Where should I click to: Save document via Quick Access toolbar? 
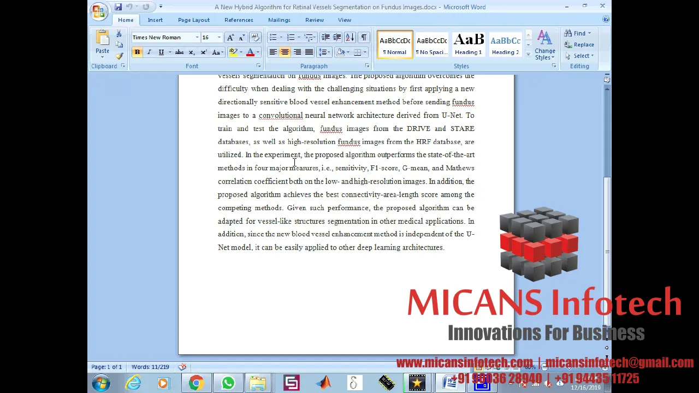[x=118, y=7]
